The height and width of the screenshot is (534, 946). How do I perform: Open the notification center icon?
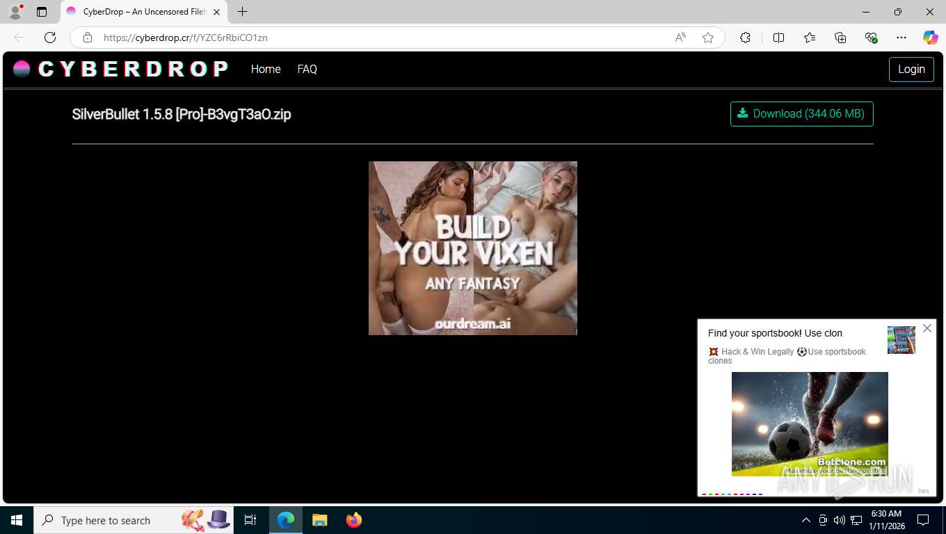(923, 520)
